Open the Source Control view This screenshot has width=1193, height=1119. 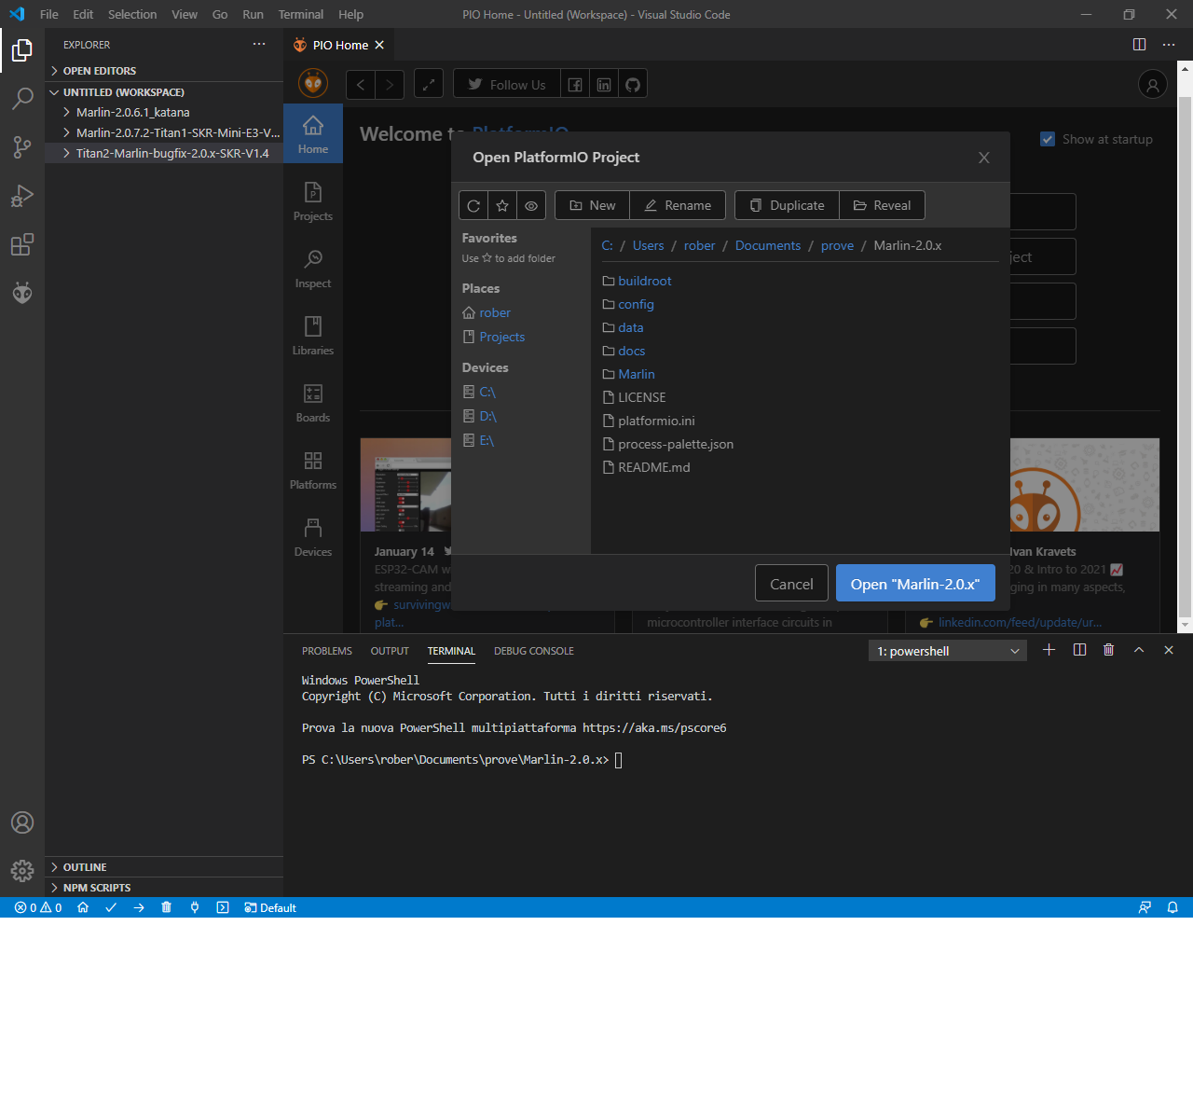[x=22, y=147]
